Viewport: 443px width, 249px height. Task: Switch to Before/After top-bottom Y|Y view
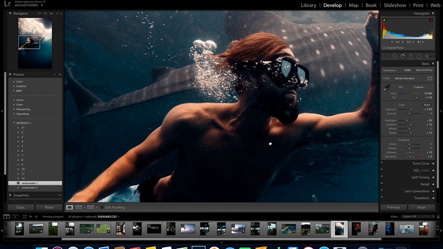coord(91,207)
